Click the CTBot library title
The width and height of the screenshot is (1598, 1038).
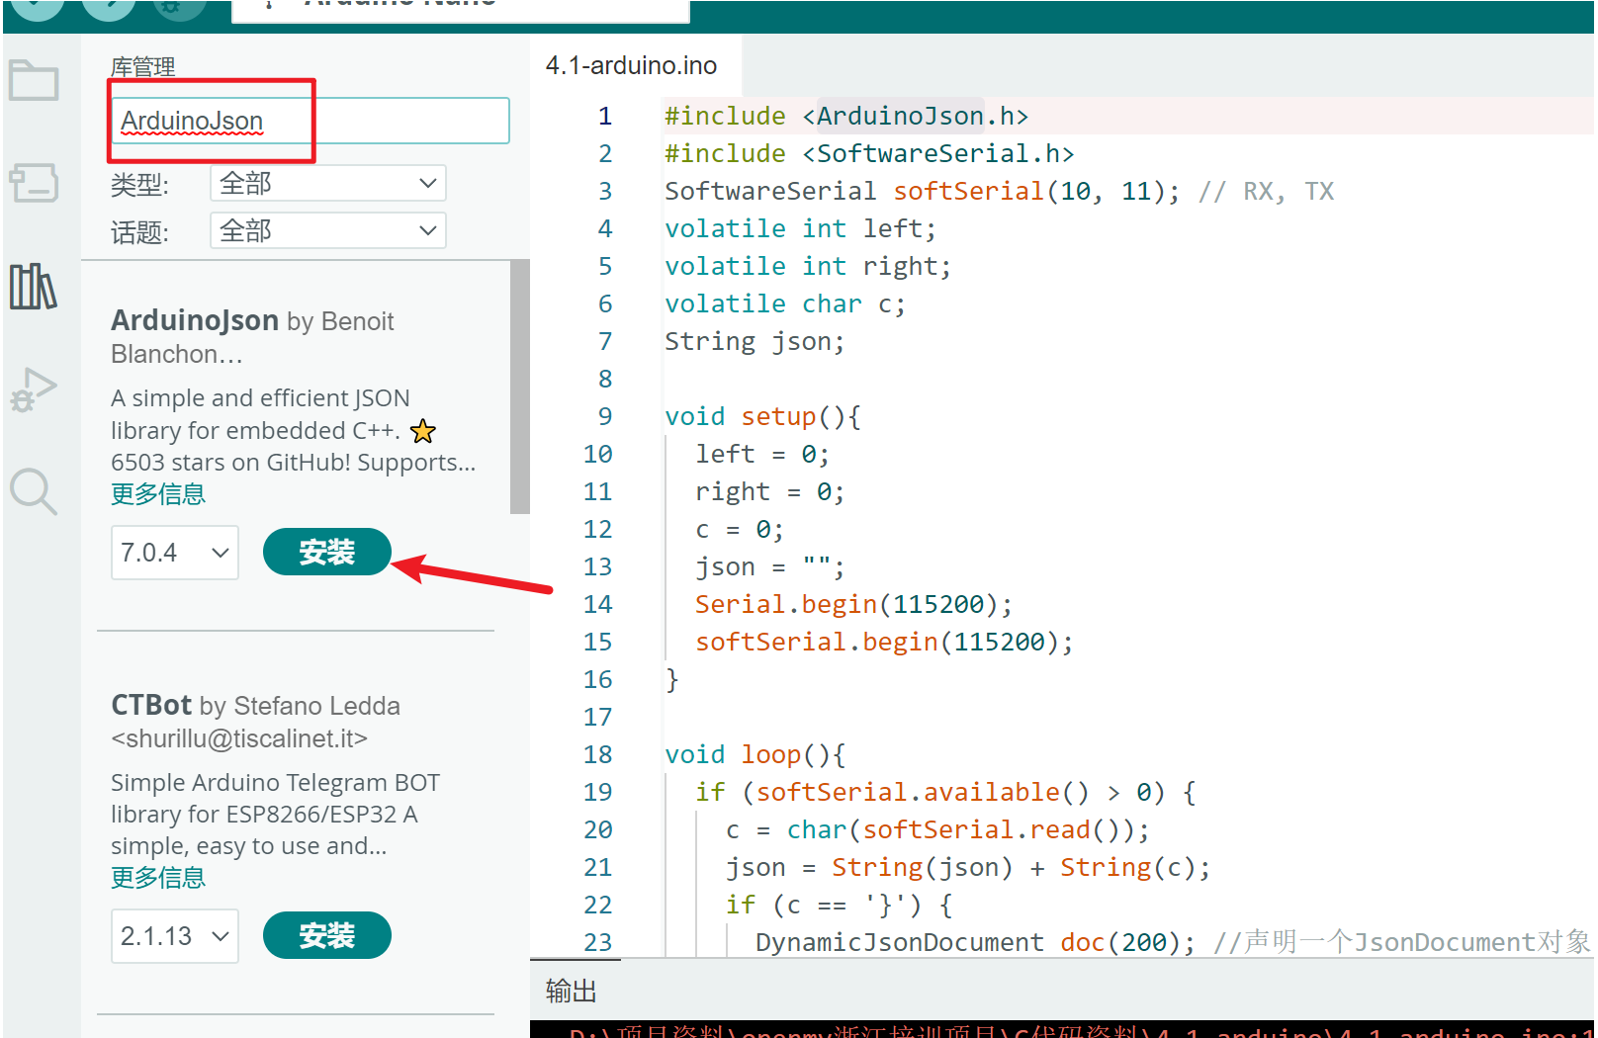tap(151, 705)
